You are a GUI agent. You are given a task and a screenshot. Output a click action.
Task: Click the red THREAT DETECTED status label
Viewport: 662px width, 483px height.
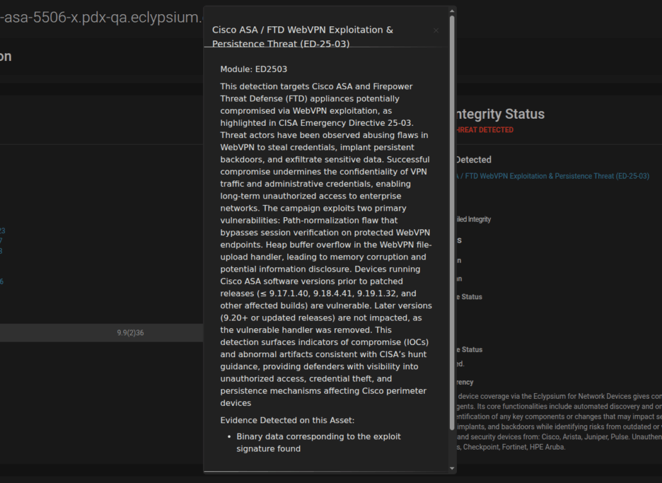coord(484,130)
